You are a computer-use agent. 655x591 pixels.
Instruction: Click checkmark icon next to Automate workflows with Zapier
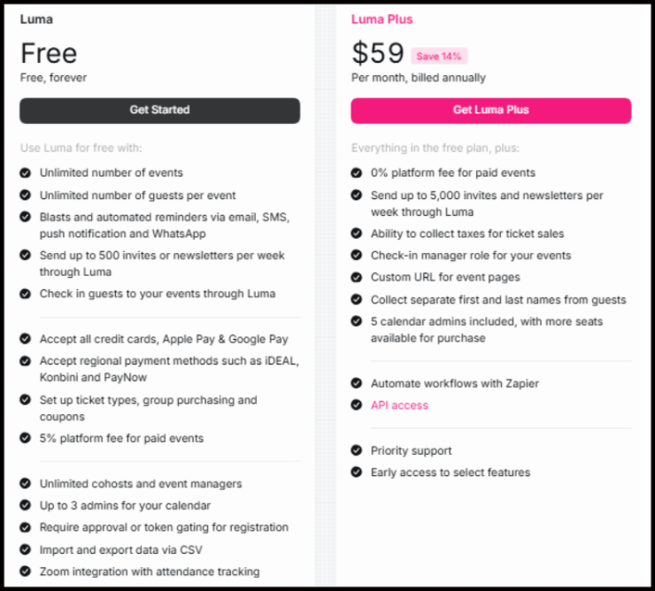point(356,383)
